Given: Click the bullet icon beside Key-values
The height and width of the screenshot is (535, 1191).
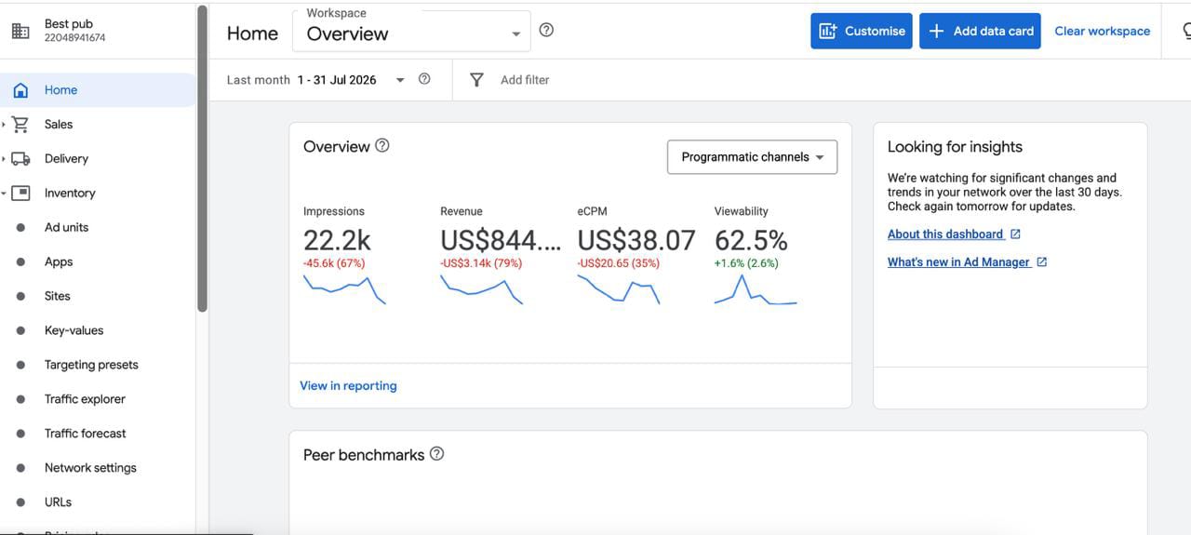Looking at the screenshot, I should point(20,330).
